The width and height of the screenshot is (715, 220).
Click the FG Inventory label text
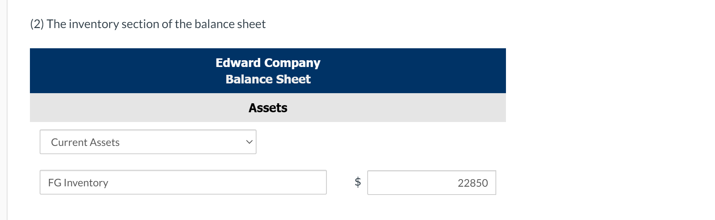77,183
